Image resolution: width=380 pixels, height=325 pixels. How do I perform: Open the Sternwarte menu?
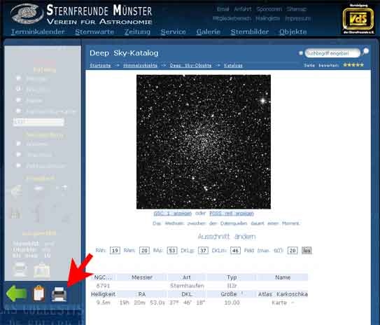click(94, 32)
